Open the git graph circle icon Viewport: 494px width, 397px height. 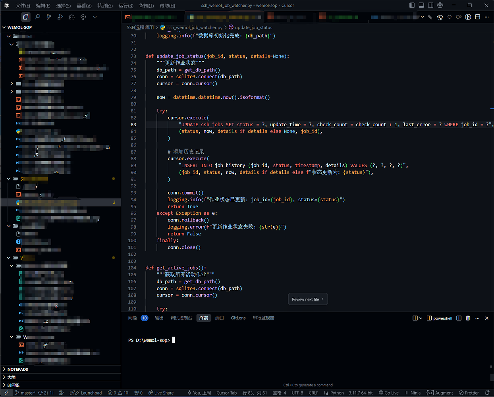click(468, 17)
